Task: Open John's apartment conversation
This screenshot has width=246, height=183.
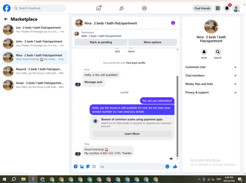Action: click(x=34, y=44)
